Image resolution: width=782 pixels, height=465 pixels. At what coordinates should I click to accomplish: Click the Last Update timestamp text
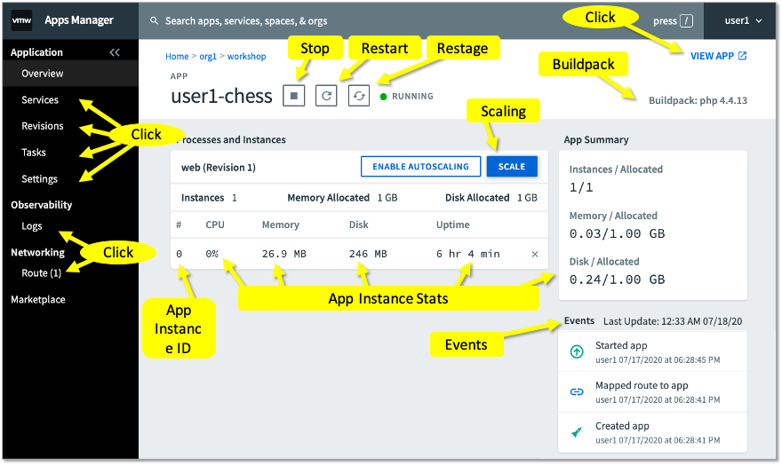click(x=673, y=321)
